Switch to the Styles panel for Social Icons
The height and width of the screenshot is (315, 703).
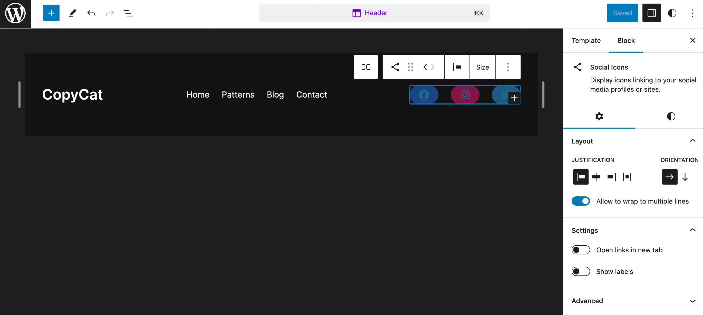pyautogui.click(x=670, y=116)
